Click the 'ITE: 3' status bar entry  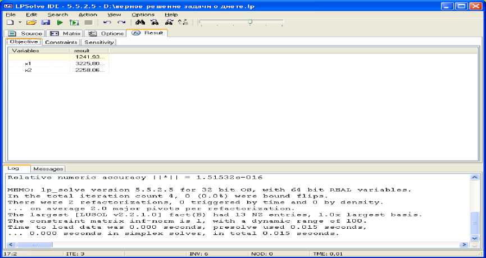(x=75, y=254)
